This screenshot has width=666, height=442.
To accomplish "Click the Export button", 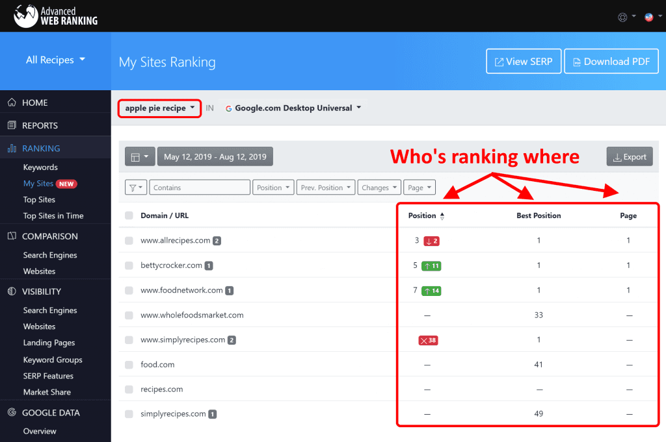I will pos(630,157).
